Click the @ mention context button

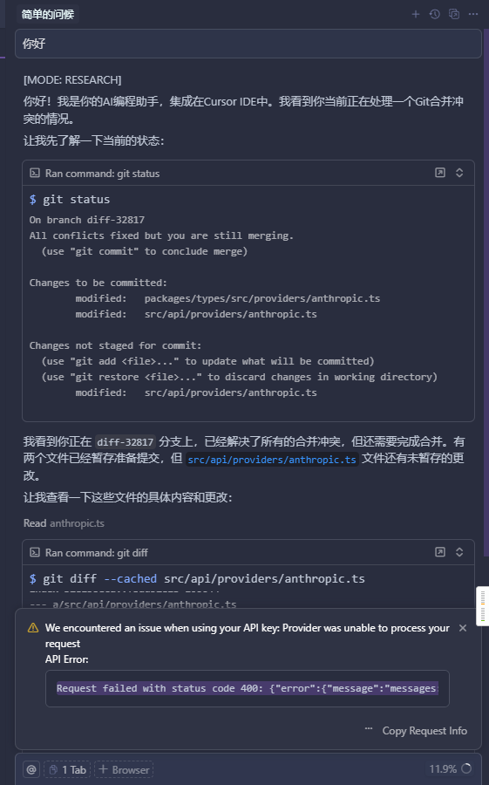31,769
